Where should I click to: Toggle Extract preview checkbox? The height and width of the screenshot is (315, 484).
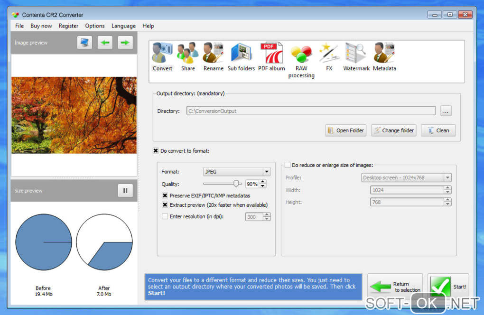(165, 205)
